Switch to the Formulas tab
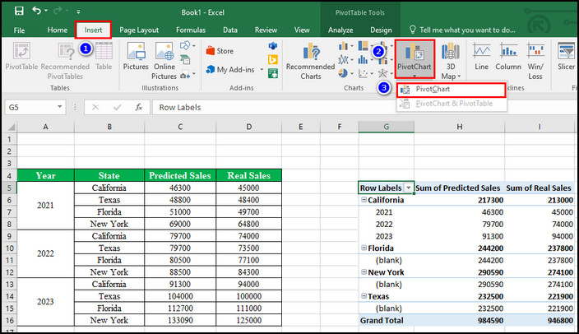 [x=191, y=30]
